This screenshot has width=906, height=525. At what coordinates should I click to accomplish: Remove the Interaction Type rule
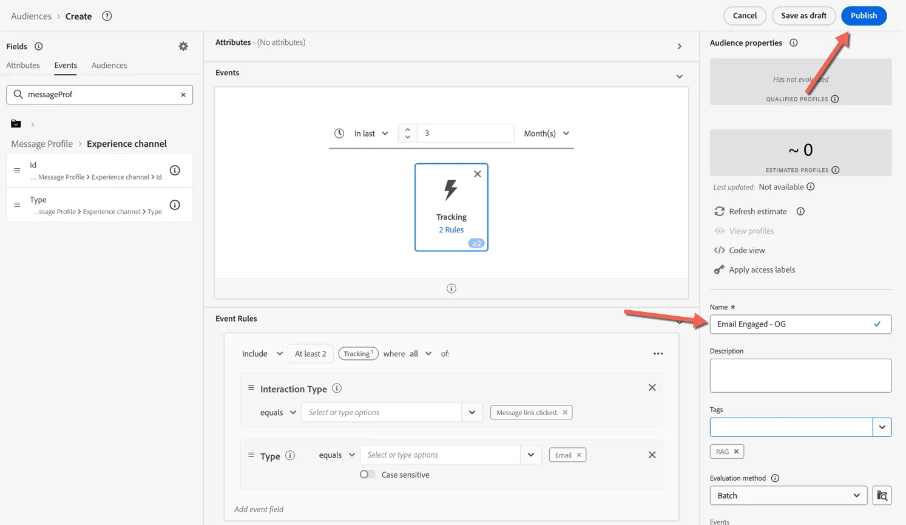652,388
